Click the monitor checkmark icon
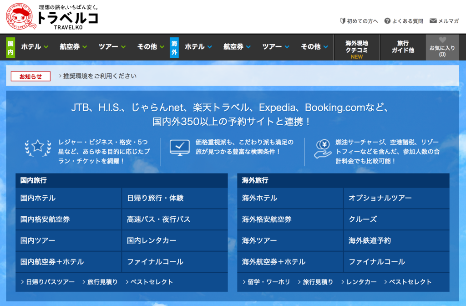This screenshot has height=306, width=466. tap(179, 148)
